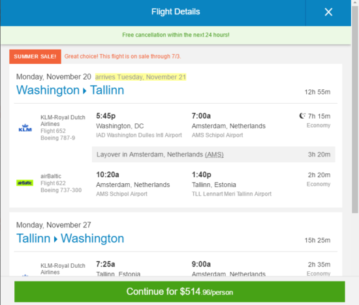
Task: Click highlighted 'arrives Tuesday, November 21' text
Action: pyautogui.click(x=140, y=77)
